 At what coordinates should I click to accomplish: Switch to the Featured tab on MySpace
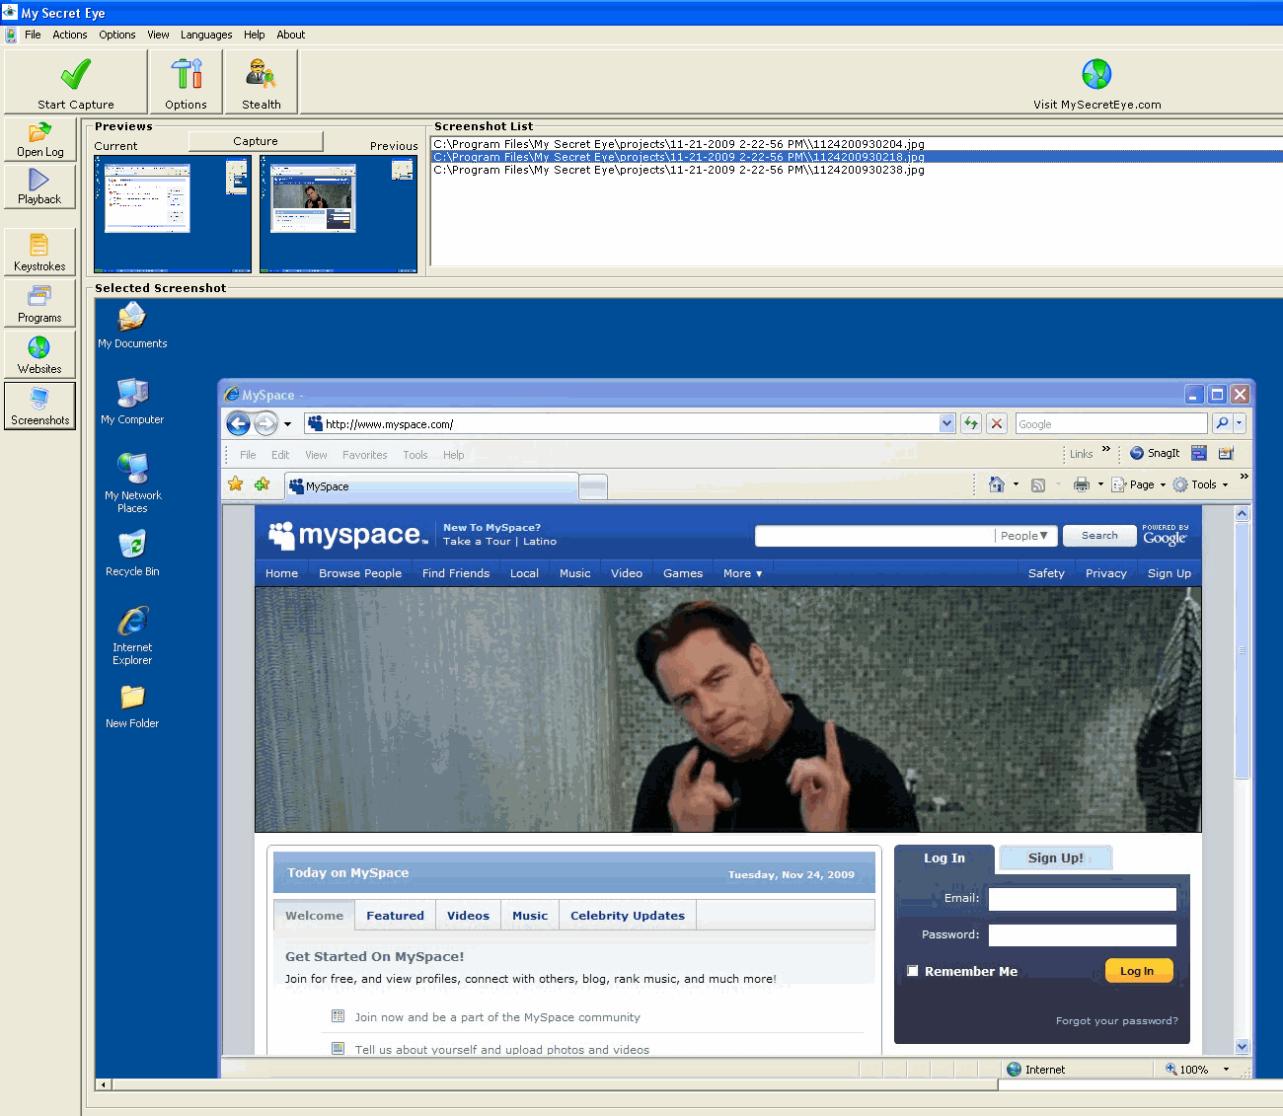395,916
